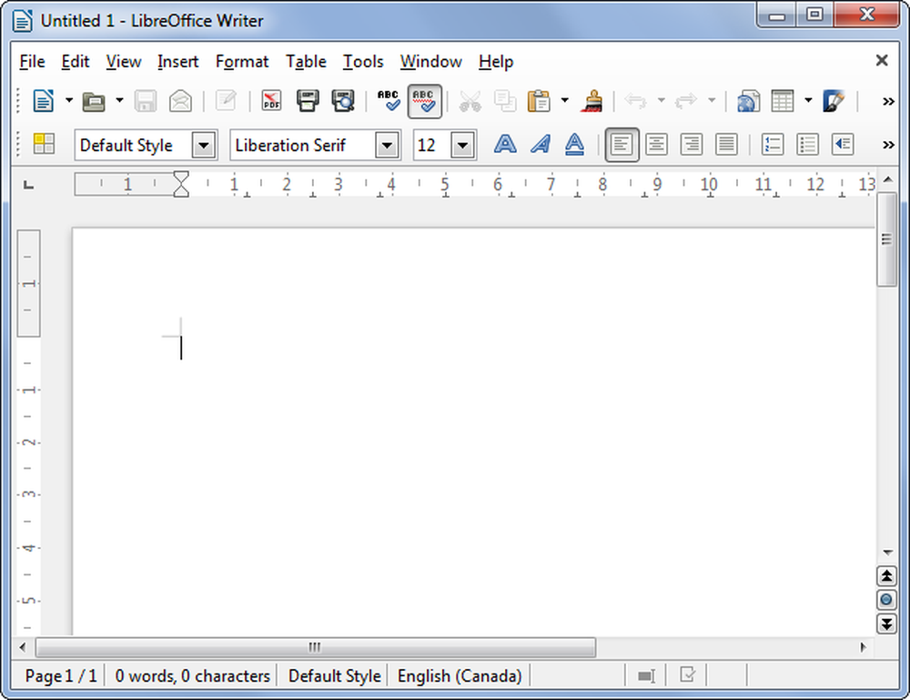
Task: Insert a hyperlink with the globe icon
Action: (748, 101)
